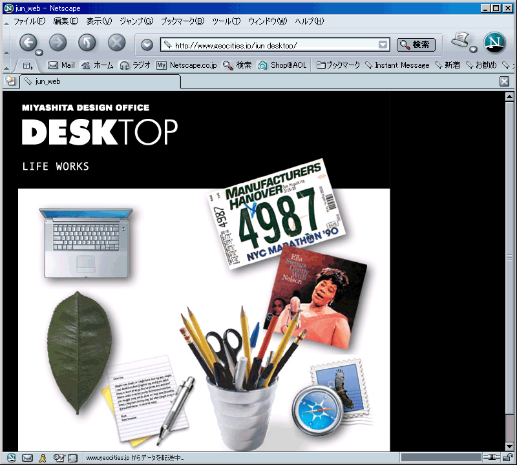This screenshot has height=465, width=517.
Task: Click the MIYASHITA DESIGN OFFICE title text
Action: pos(85,108)
